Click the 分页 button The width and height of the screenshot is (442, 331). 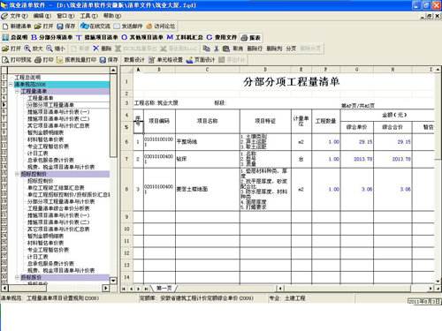(291, 49)
